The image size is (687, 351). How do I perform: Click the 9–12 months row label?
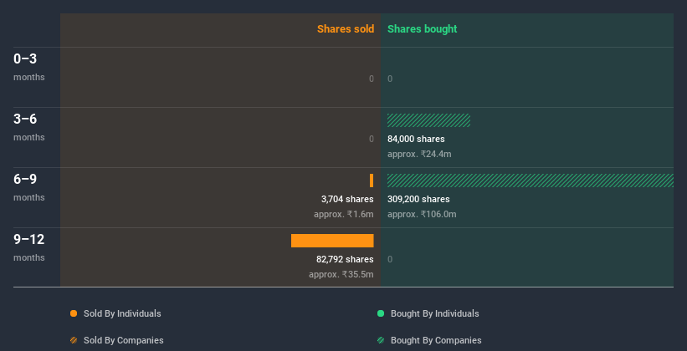tap(29, 247)
